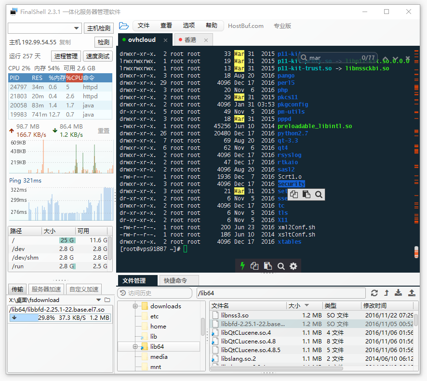Screen dimensions: 427x381
Task: Refresh the /lib64 file listing
Action: point(374,293)
